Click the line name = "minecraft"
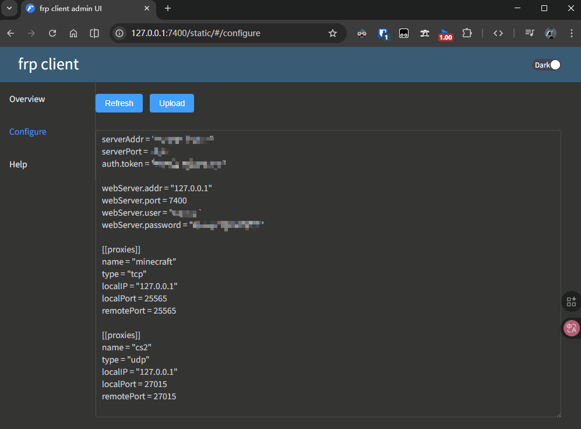581x429 pixels. click(x=139, y=262)
